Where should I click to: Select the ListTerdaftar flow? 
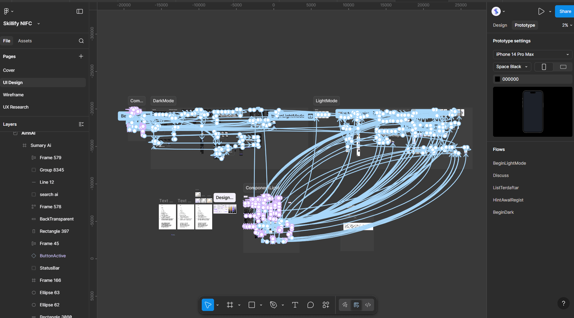(x=506, y=188)
